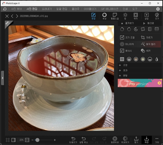
Task: Set zoom to 1:1 actual size
Action: [x=27, y=140]
